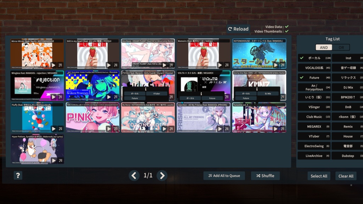Reload the video data
This screenshot has height=204, width=363.
pos(238,29)
